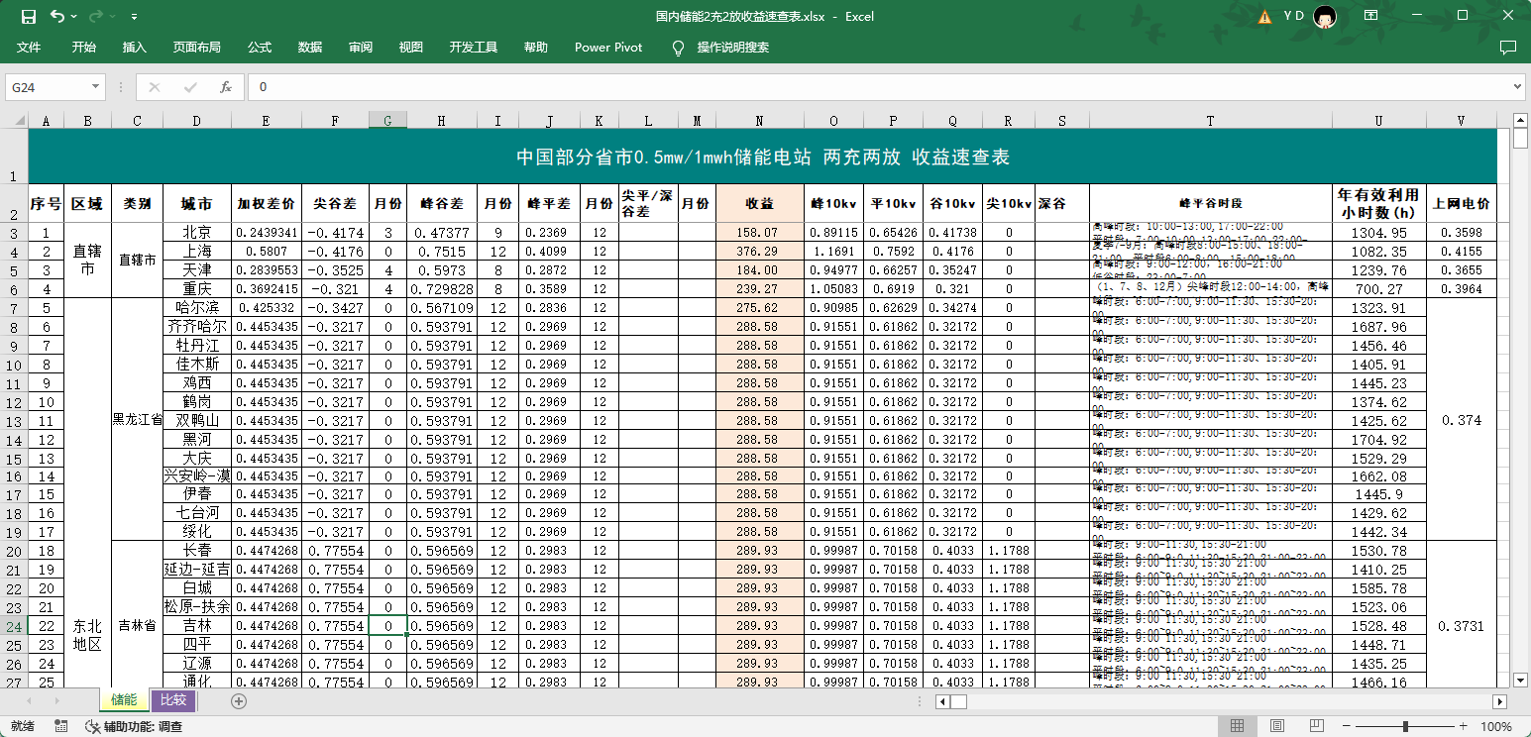The width and height of the screenshot is (1531, 737).
Task: Select column T header
Action: point(1210,121)
